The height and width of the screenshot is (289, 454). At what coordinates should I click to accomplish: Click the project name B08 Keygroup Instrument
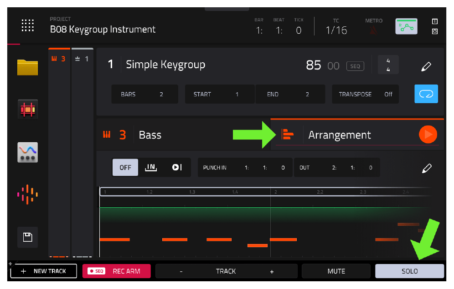pyautogui.click(x=103, y=30)
